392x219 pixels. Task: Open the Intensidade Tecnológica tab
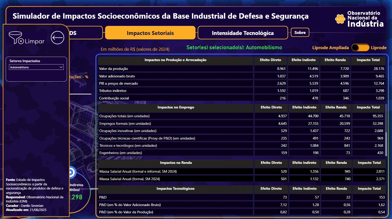click(x=242, y=33)
